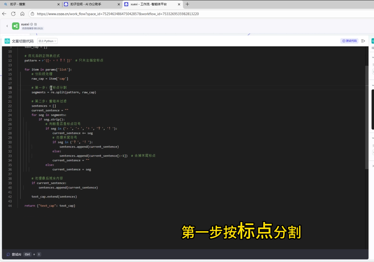374x262 pixels.
Task: Reload the page with the refresh icon
Action: pos(13,14)
